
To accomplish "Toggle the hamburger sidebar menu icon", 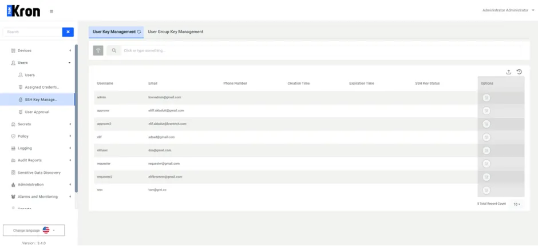I will (52, 11).
